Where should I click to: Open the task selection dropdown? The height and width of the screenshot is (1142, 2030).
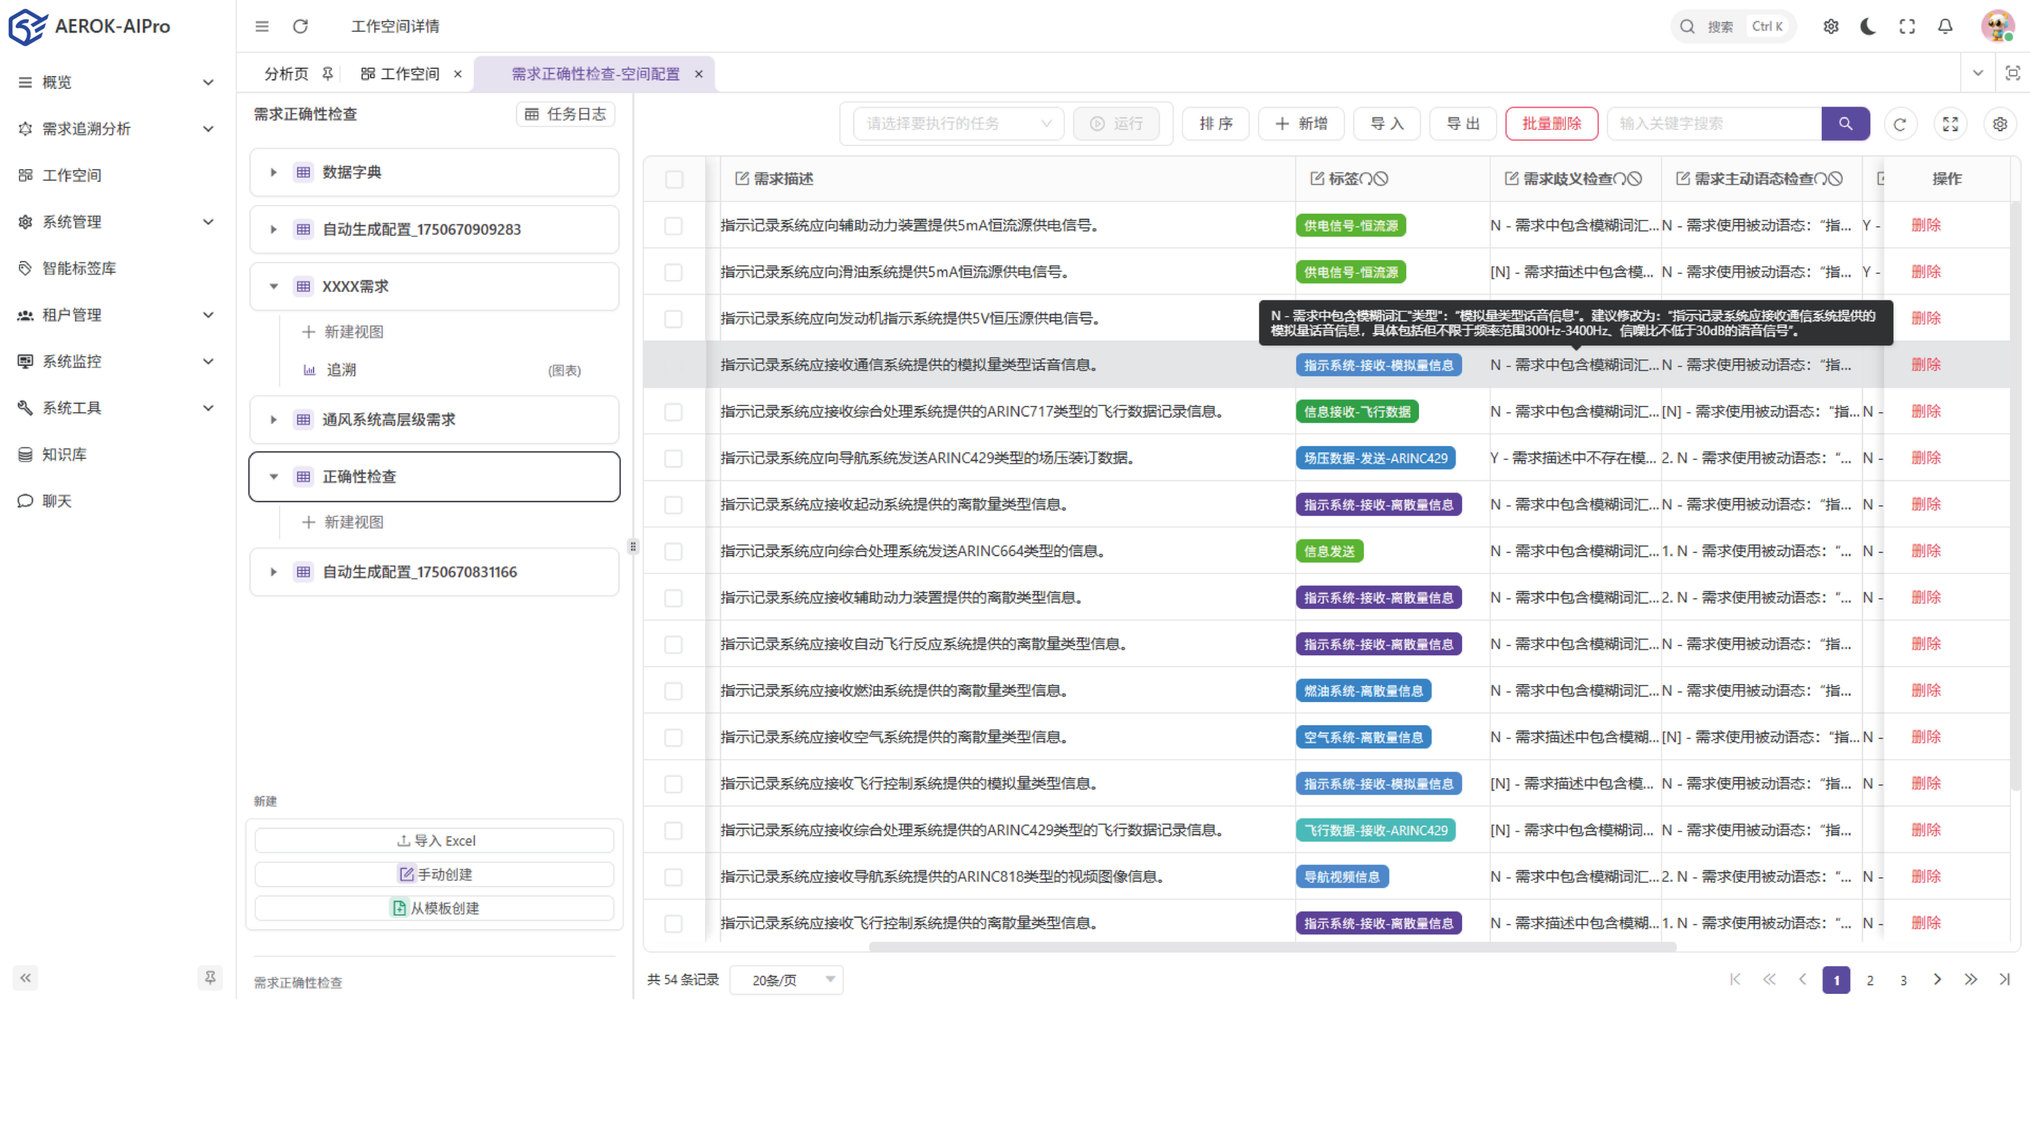tap(958, 124)
